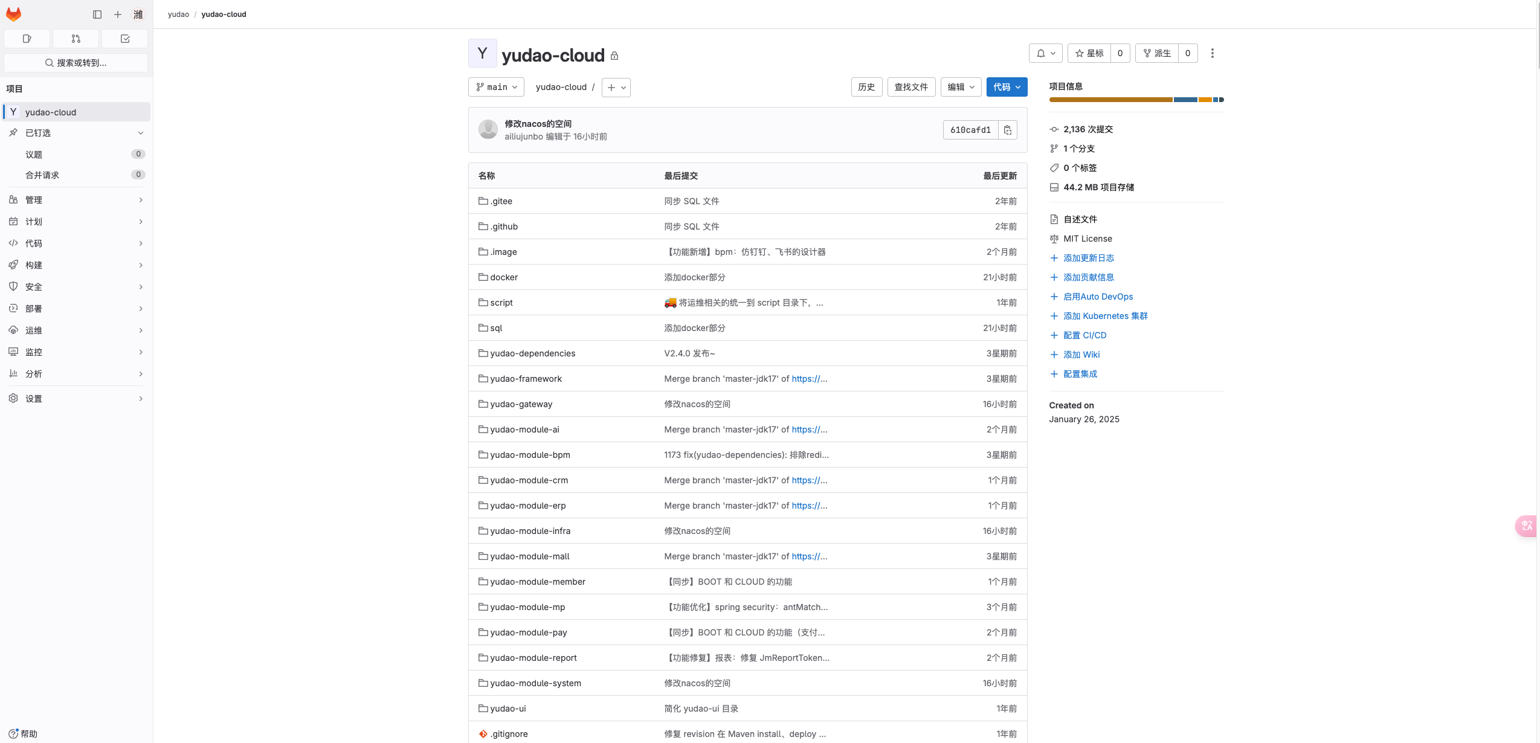Click the project language bar

(x=1136, y=100)
